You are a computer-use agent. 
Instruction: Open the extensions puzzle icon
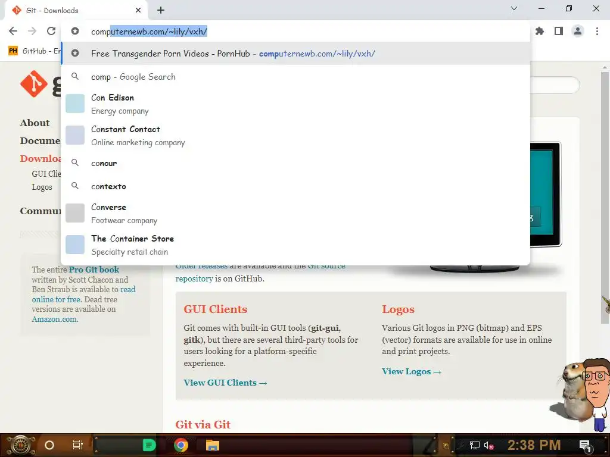click(540, 31)
